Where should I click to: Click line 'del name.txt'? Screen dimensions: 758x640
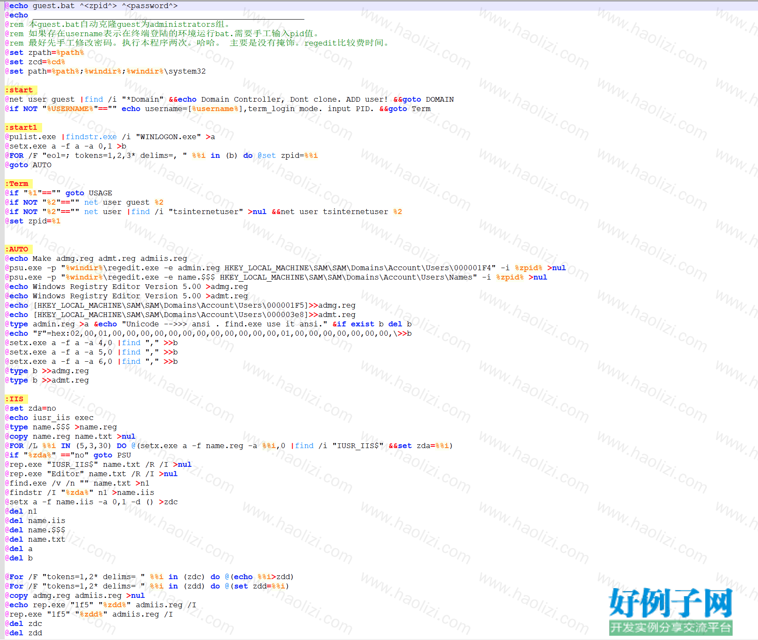pos(35,539)
